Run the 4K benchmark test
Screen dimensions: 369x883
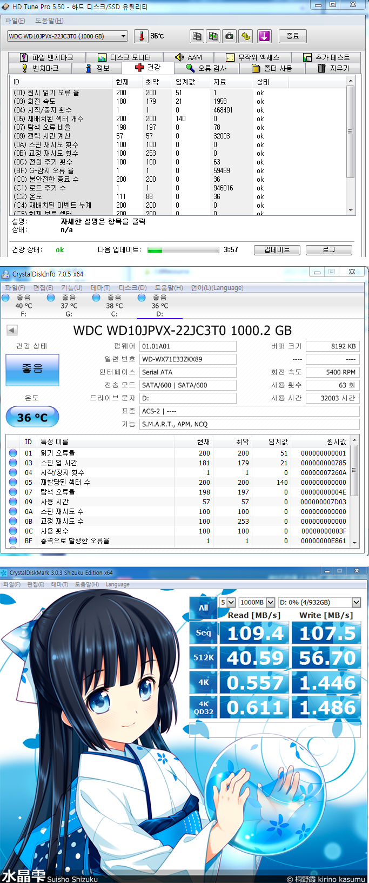[x=203, y=682]
